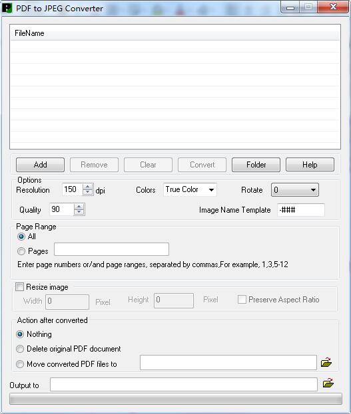Click the browse folder icon for Output to

click(x=328, y=383)
